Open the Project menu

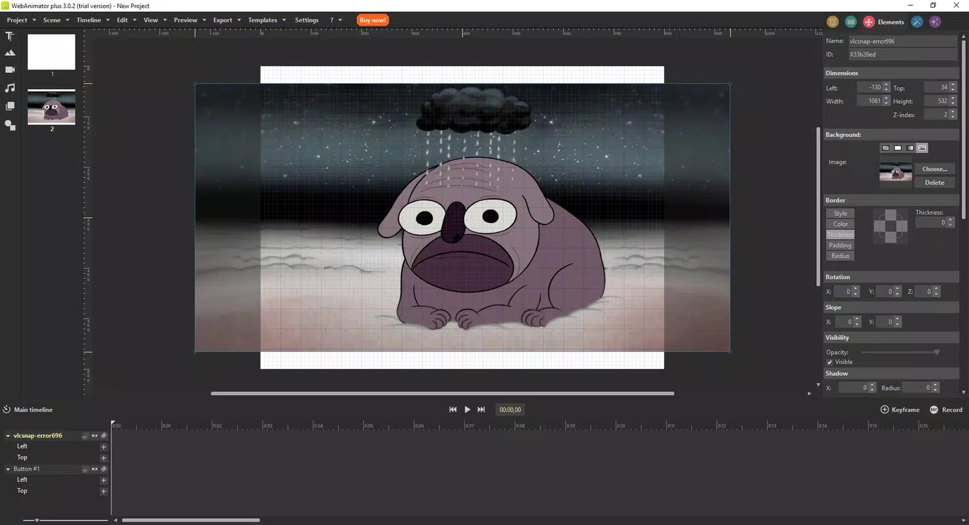coord(17,20)
